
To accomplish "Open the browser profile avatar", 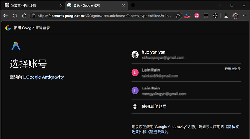I will (x=236, y=16).
